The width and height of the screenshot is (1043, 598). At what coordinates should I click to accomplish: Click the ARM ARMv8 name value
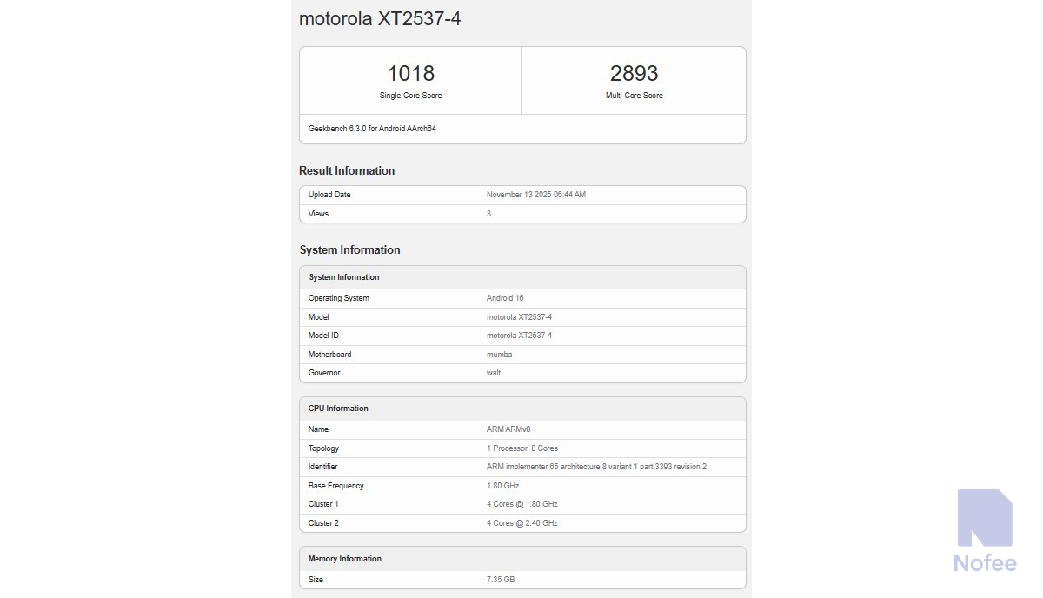coord(509,429)
